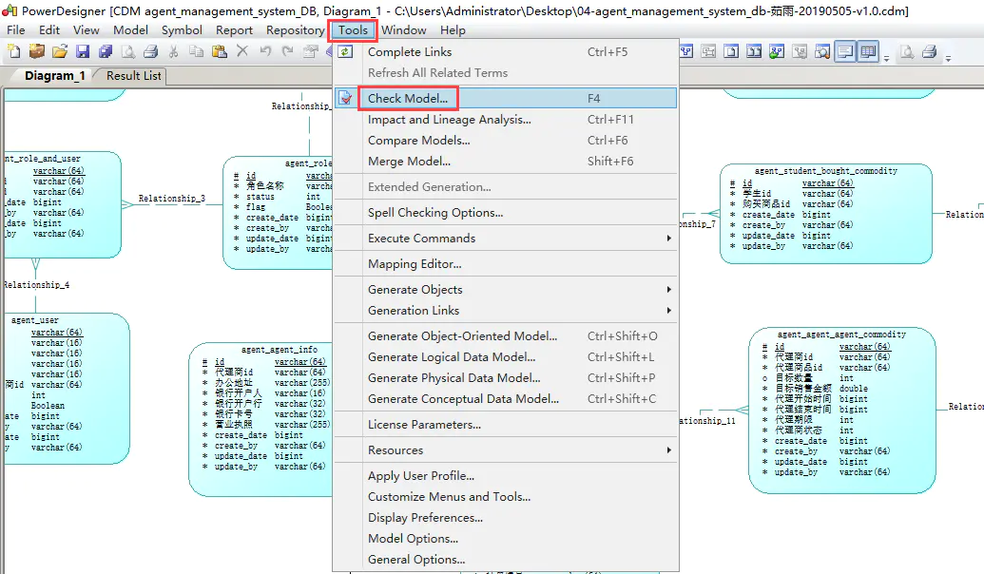
Task: Open the toolbar overflow dropdown arrow
Action: 887,55
